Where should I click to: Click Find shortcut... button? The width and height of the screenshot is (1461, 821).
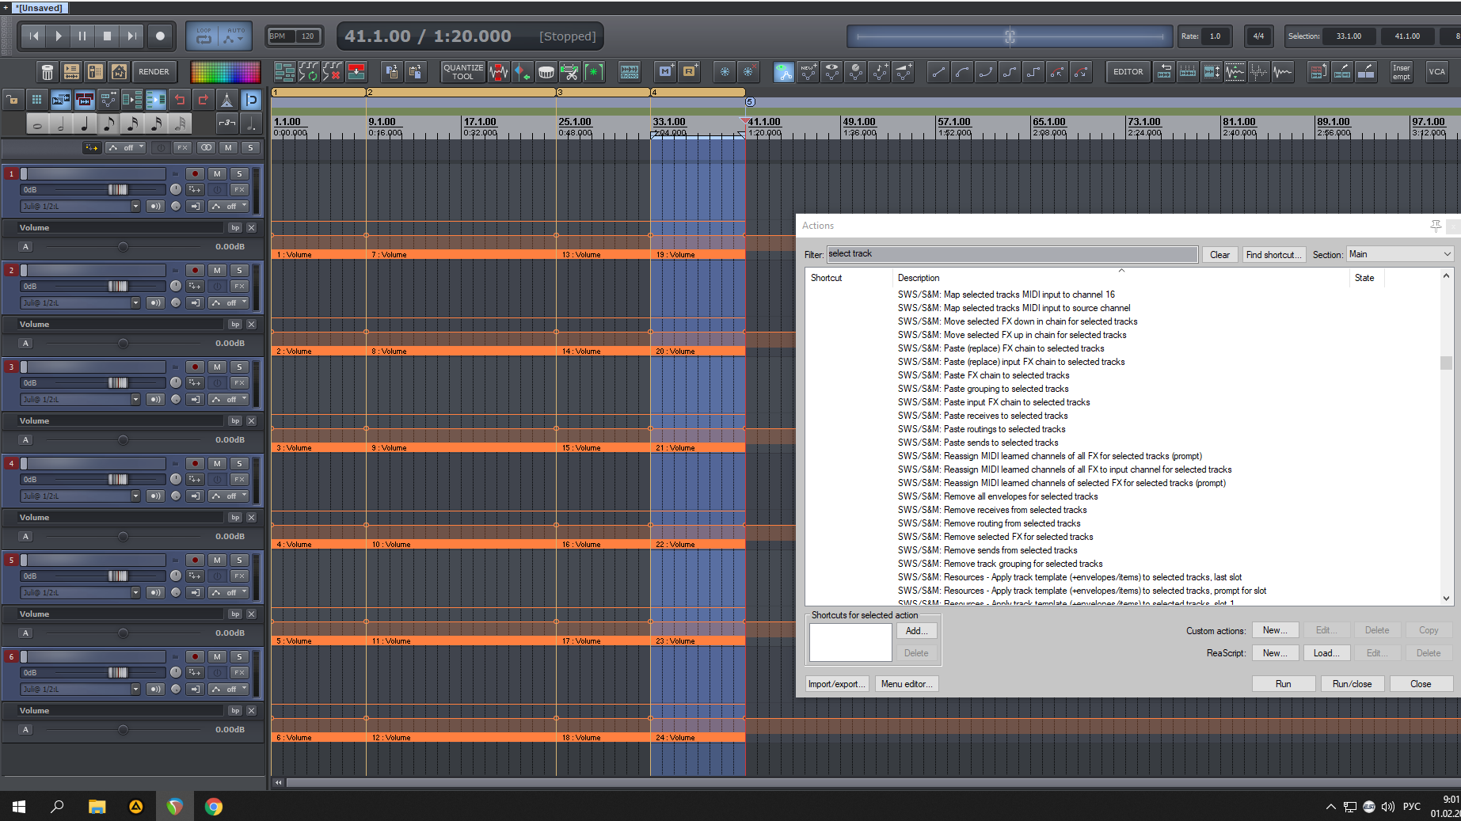pos(1272,254)
